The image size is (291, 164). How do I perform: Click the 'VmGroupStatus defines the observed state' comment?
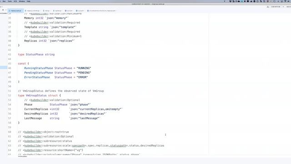tap(61, 91)
